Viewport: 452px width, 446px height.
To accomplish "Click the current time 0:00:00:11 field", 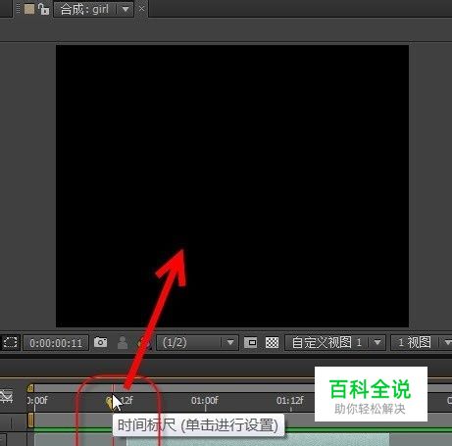I will [56, 343].
